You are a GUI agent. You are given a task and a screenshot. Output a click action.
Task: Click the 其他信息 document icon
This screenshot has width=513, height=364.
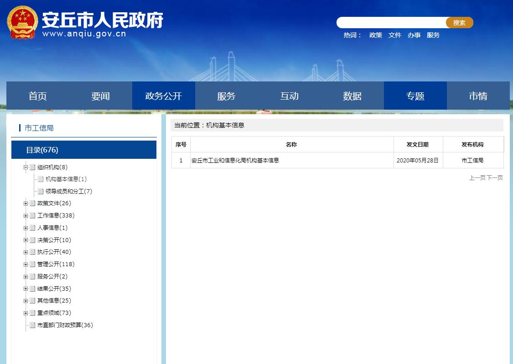[x=32, y=301]
